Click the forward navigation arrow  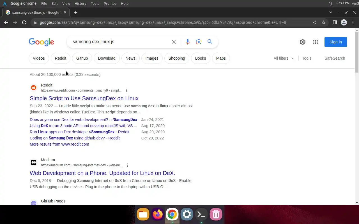(x=15, y=22)
